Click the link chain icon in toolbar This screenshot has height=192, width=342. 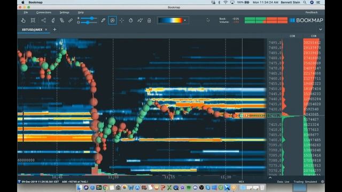(71, 20)
